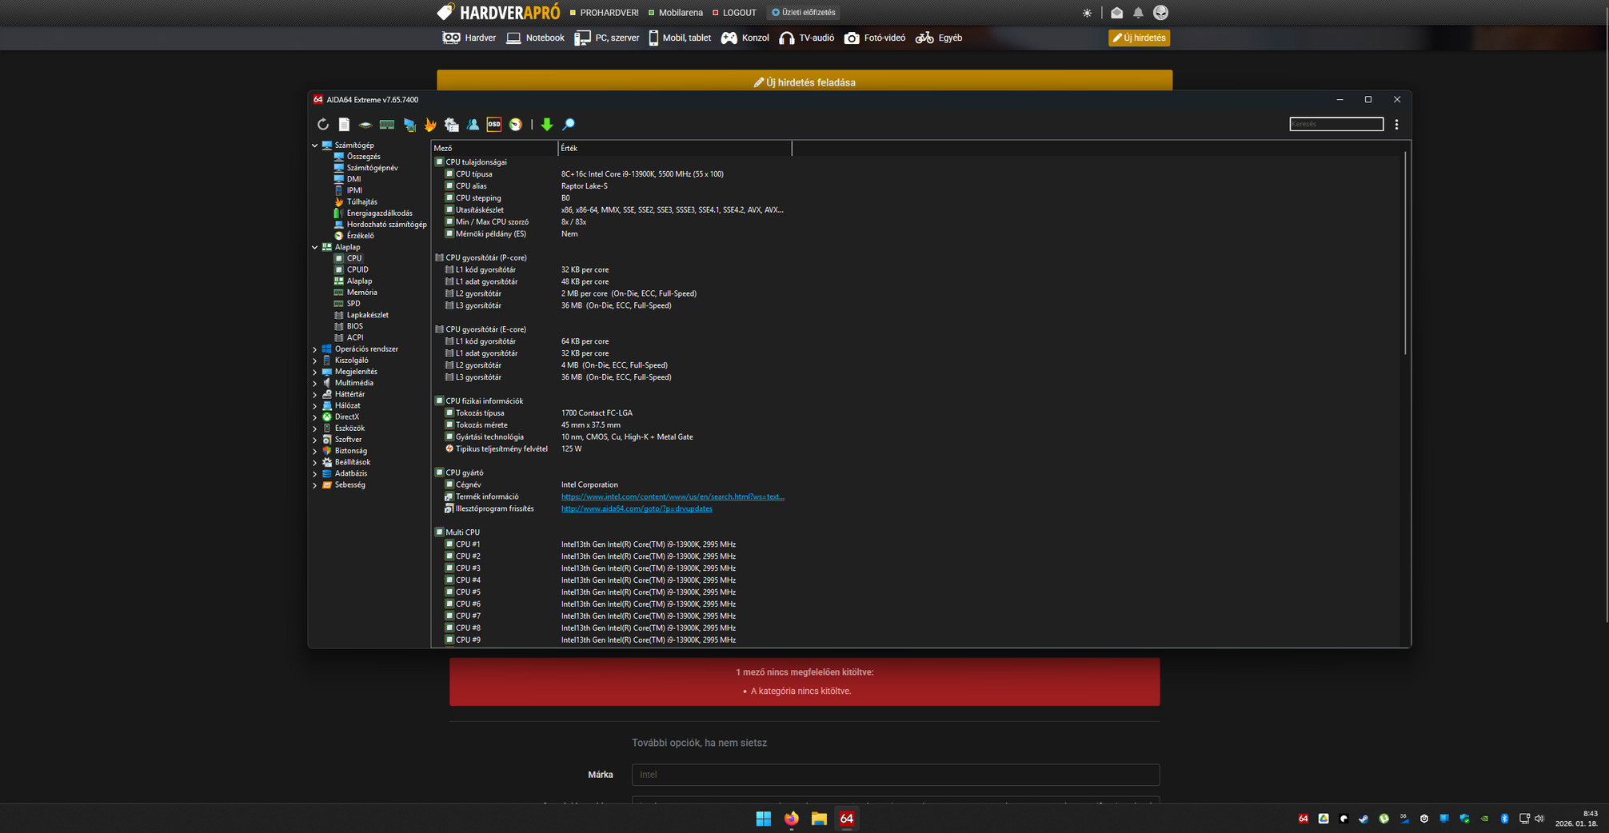Open the aida64.com driver updates link
Screen dimensions: 1609x833
[637, 508]
